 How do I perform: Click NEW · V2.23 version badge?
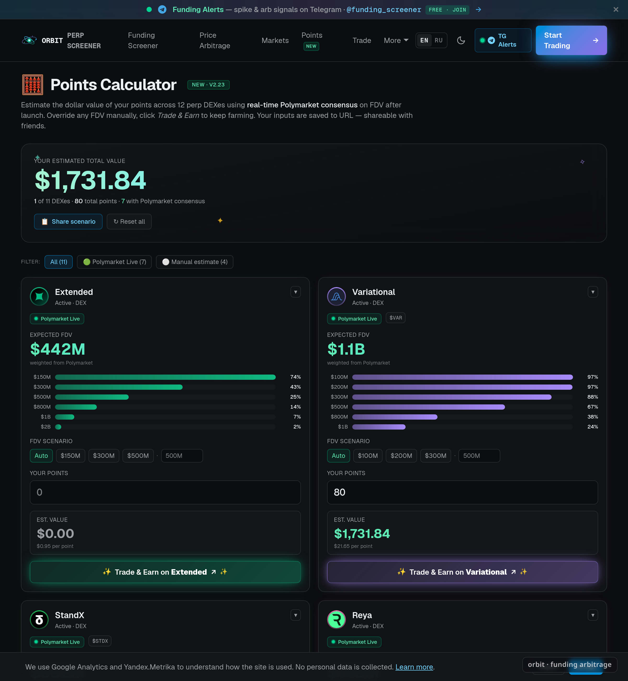(x=208, y=85)
